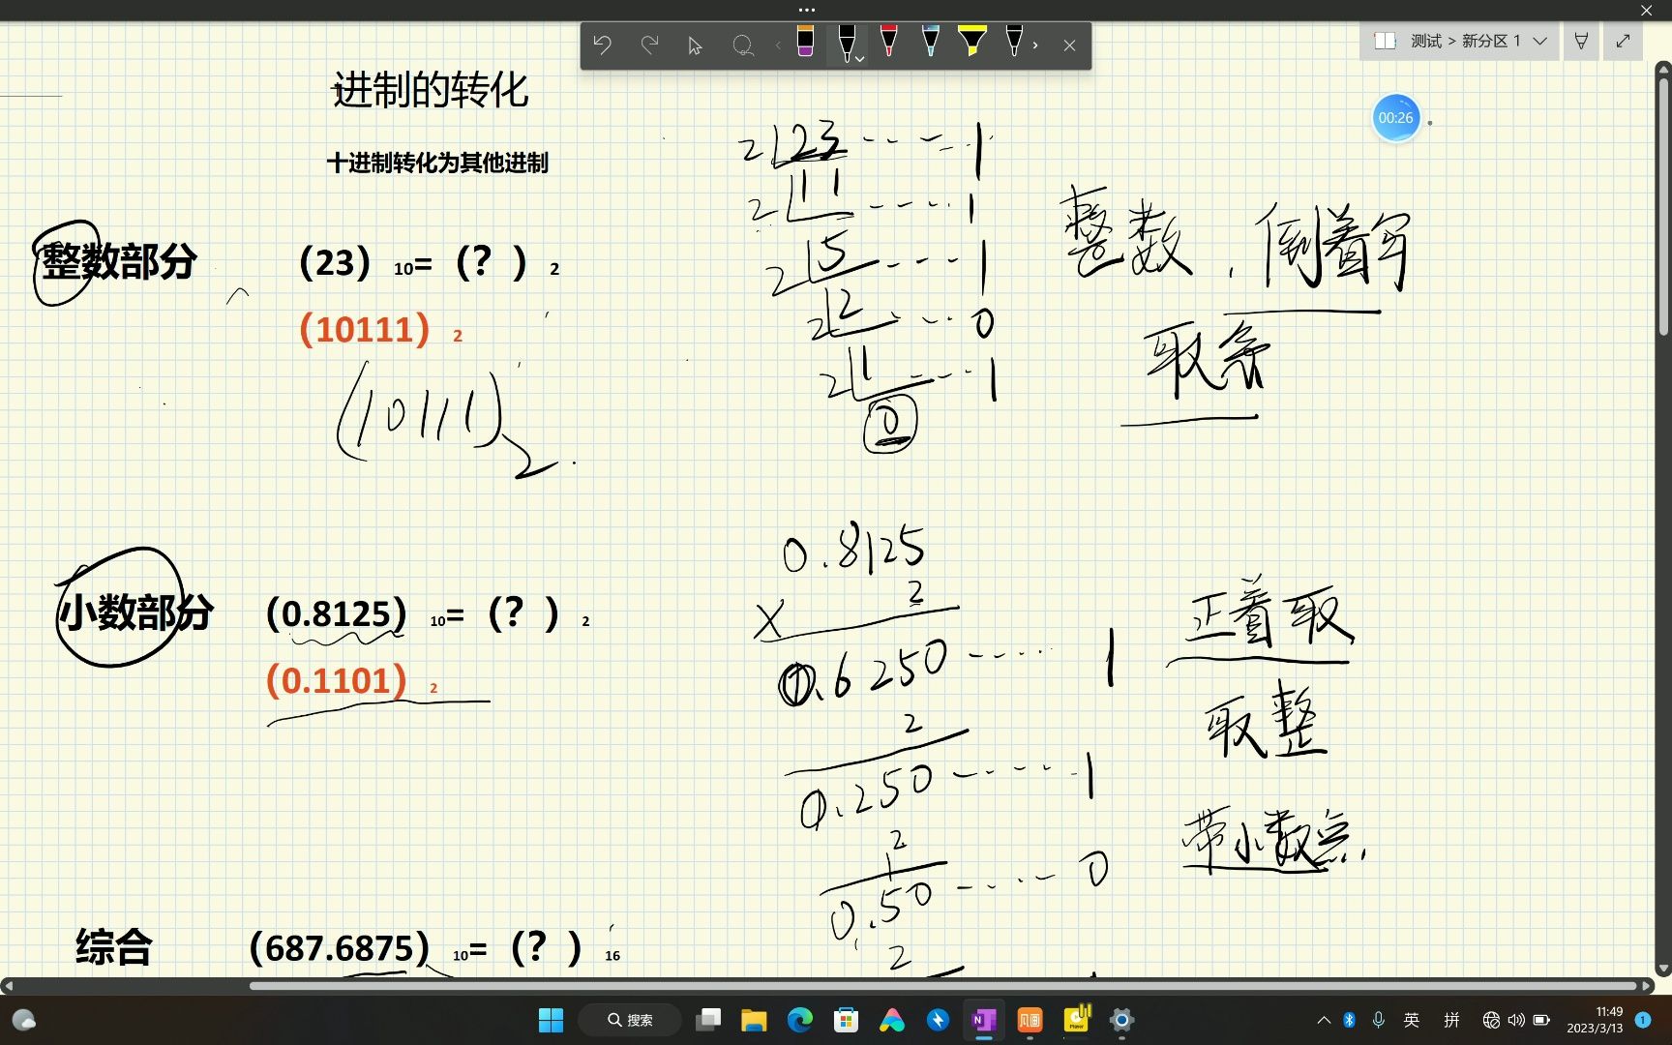This screenshot has height=1045, width=1672.
Task: Open the black pen thickness dropdown
Action: 858,60
